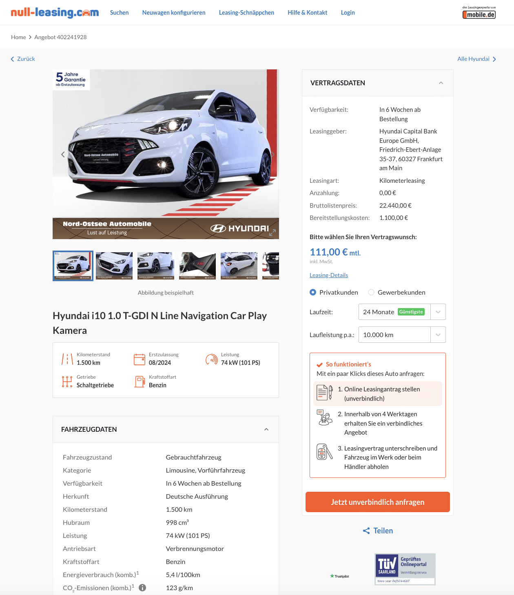This screenshot has width=514, height=595.
Task: Click the Hyundai i10 1.0 T-GDI title
Action: pos(160,323)
